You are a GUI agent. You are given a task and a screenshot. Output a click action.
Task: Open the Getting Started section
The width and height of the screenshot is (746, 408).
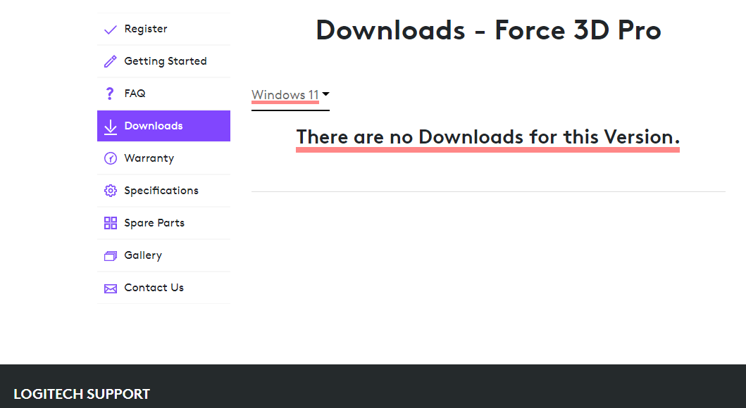click(x=163, y=61)
